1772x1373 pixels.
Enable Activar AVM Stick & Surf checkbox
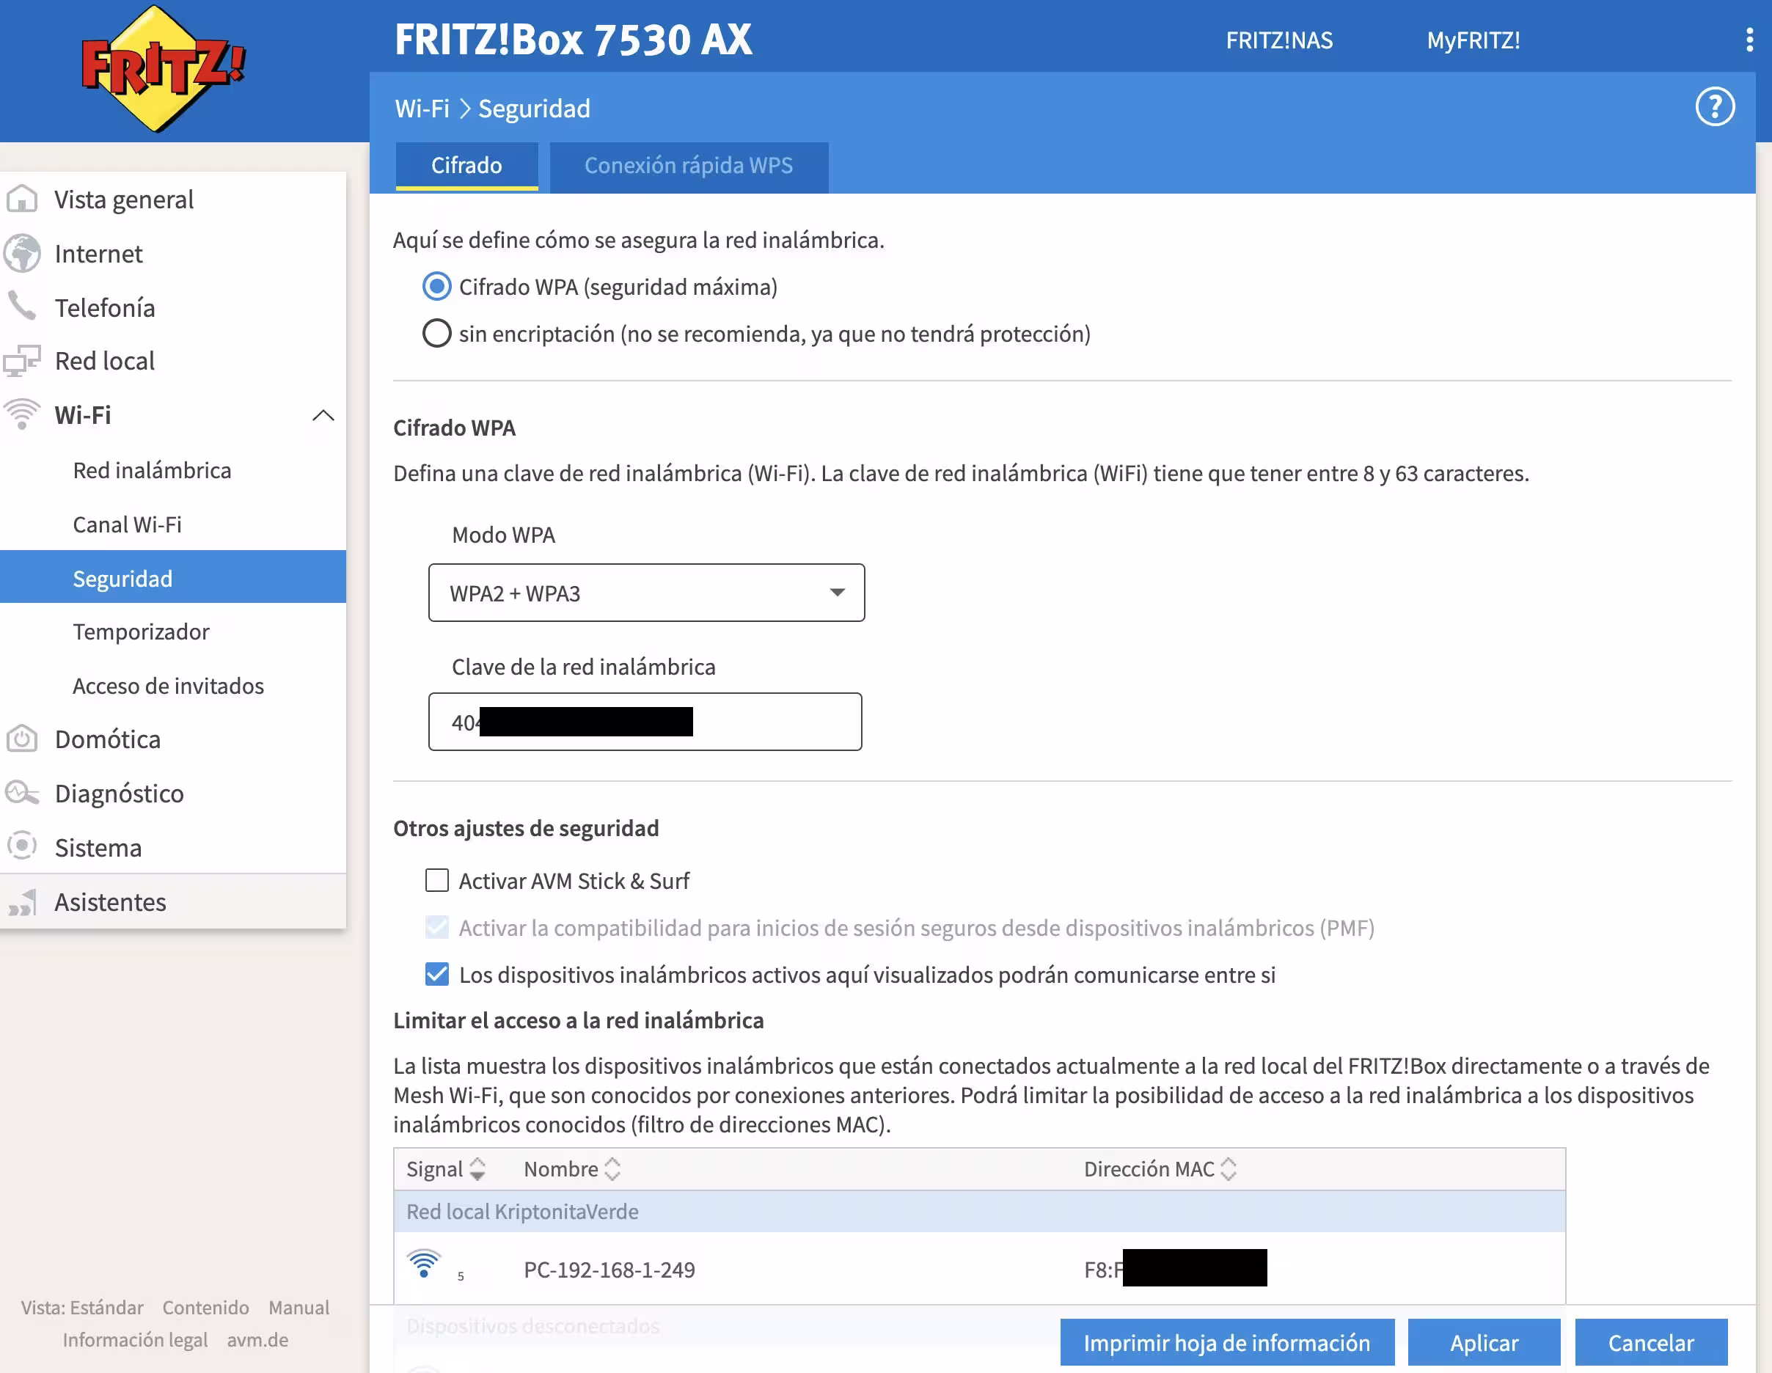pos(436,880)
